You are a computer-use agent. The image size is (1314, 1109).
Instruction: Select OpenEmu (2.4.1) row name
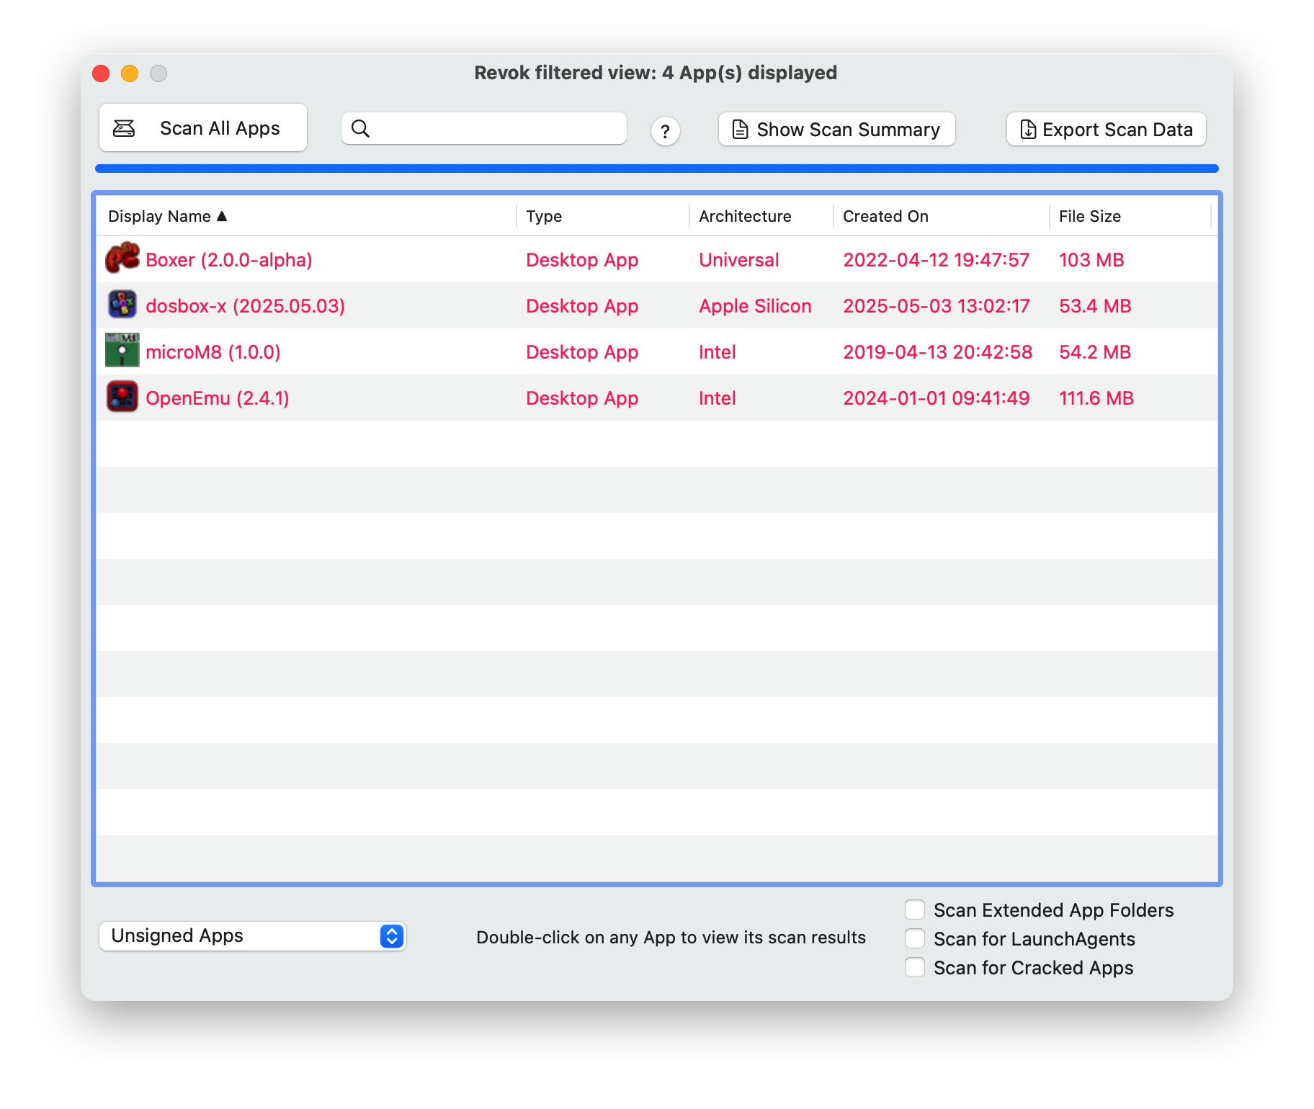point(218,398)
